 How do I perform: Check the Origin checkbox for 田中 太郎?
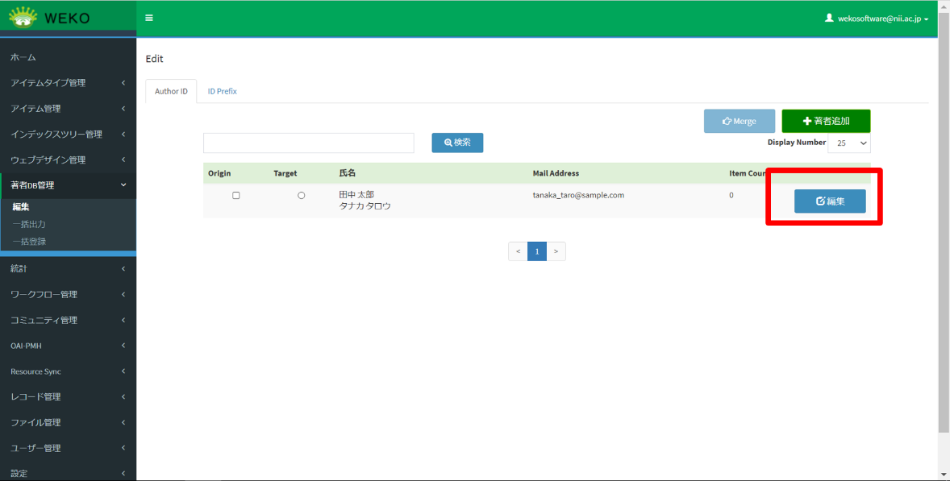[x=235, y=196]
